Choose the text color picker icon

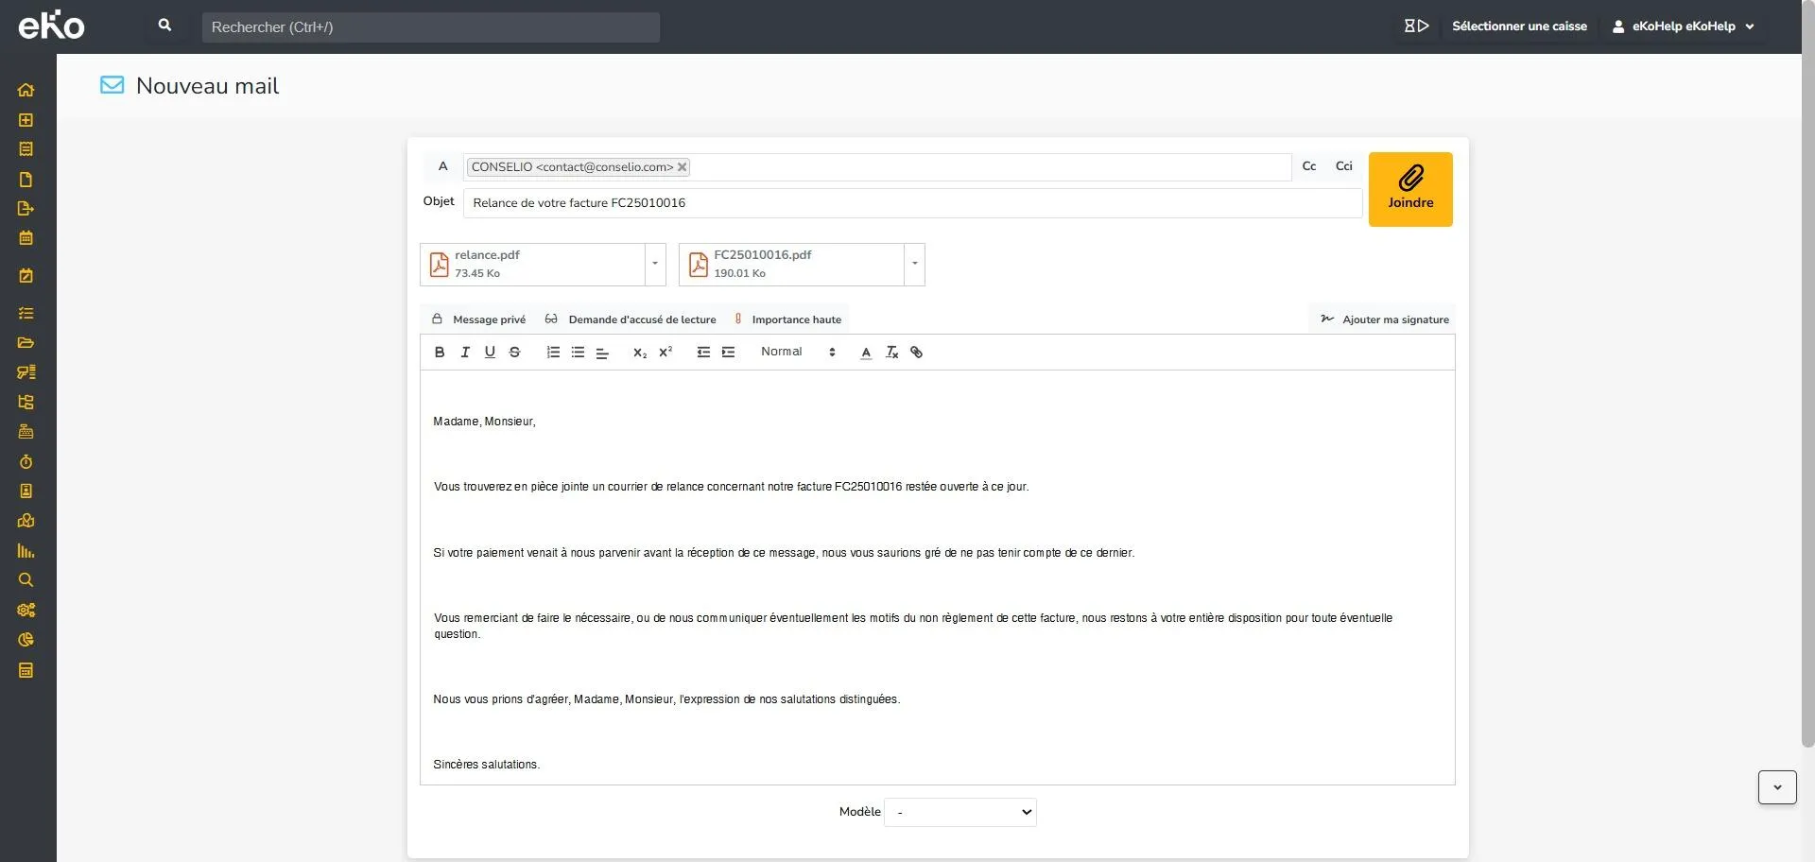click(x=866, y=353)
